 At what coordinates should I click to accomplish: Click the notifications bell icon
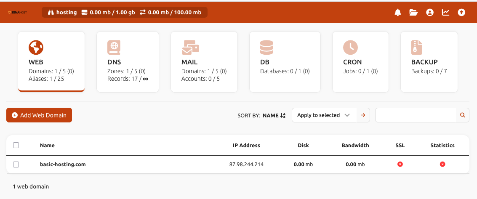click(397, 13)
